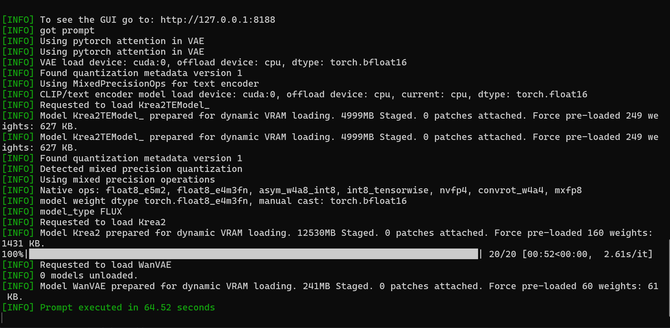Click the first '[INFO]' tag at top
The width and height of the screenshot is (670, 328).
18,20
